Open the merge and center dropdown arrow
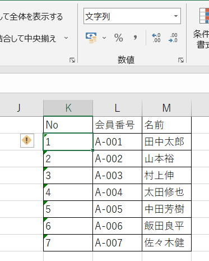This screenshot has height=261, width=209. point(66,38)
